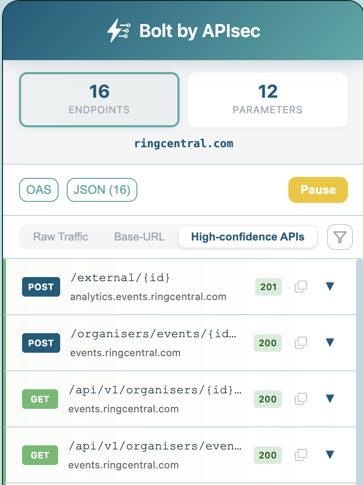Click the POST badge for /external/{id}
Viewport: 363px width, 485px height.
click(41, 287)
